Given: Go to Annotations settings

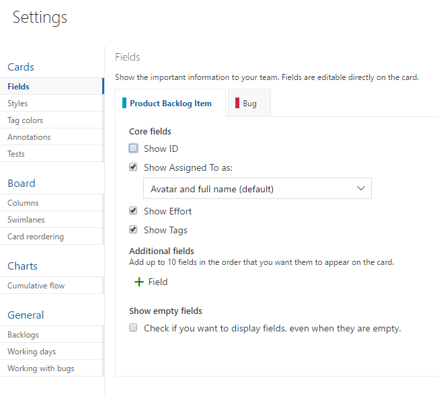Looking at the screenshot, I should pyautogui.click(x=52, y=136).
